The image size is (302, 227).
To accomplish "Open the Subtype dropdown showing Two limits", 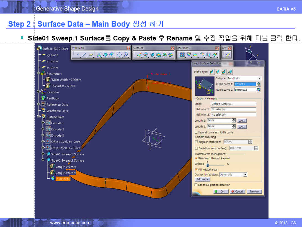I will coord(259,78).
